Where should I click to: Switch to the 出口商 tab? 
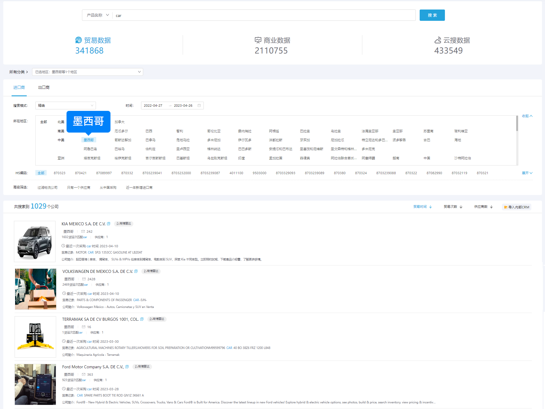click(x=44, y=87)
